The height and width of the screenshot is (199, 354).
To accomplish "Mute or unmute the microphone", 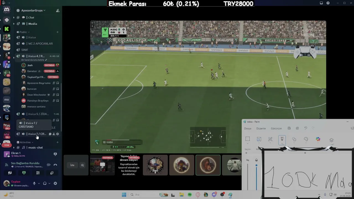I will coord(34,183).
